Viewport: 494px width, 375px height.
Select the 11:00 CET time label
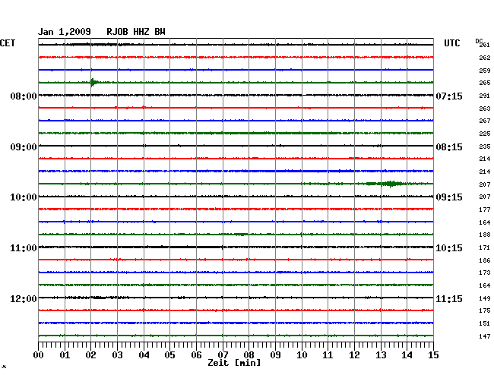pyautogui.click(x=24, y=248)
